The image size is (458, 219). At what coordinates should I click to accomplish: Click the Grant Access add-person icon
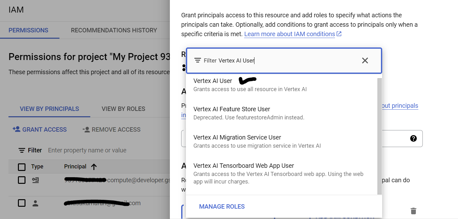(x=16, y=129)
